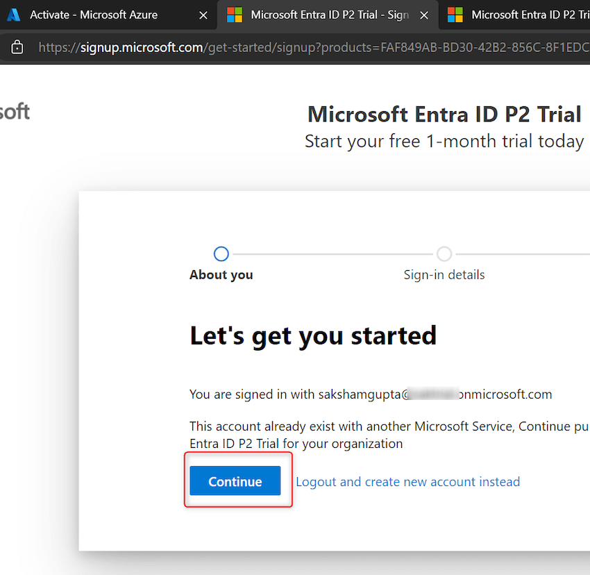
Task: Select the 'Sign-in details' progress step label
Action: click(x=444, y=274)
